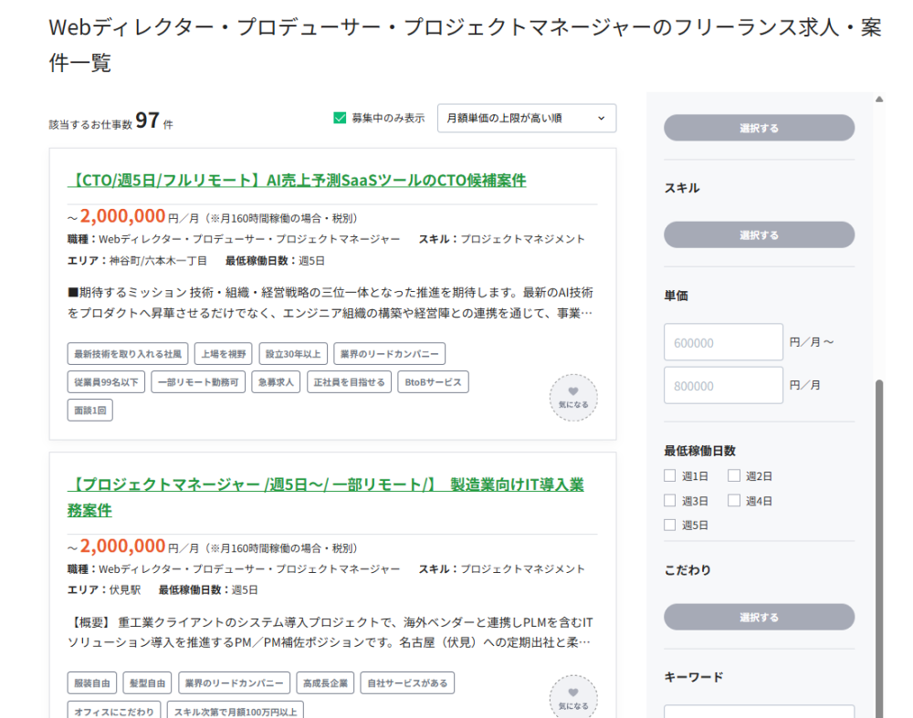The width and height of the screenshot is (913, 718).
Task: Check the 週2日 checkbox
Action: 734,475
